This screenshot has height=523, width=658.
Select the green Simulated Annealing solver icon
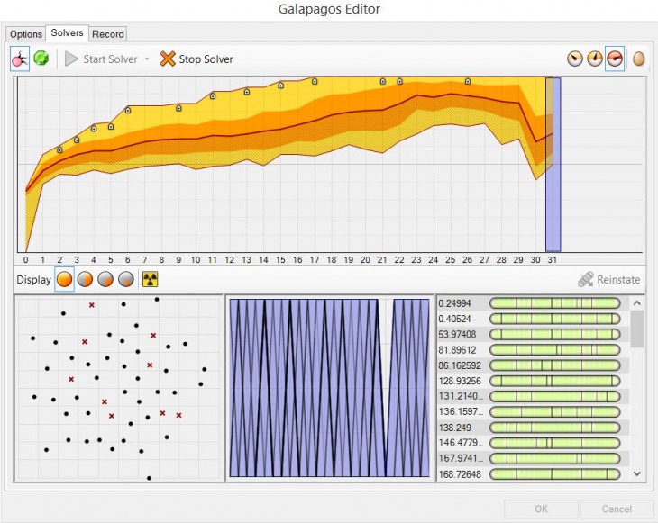[41, 59]
